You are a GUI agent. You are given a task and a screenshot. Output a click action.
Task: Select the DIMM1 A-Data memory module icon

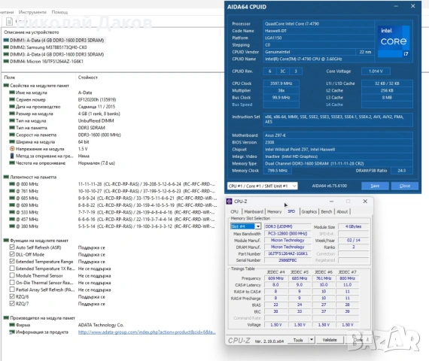pyautogui.click(x=6, y=40)
